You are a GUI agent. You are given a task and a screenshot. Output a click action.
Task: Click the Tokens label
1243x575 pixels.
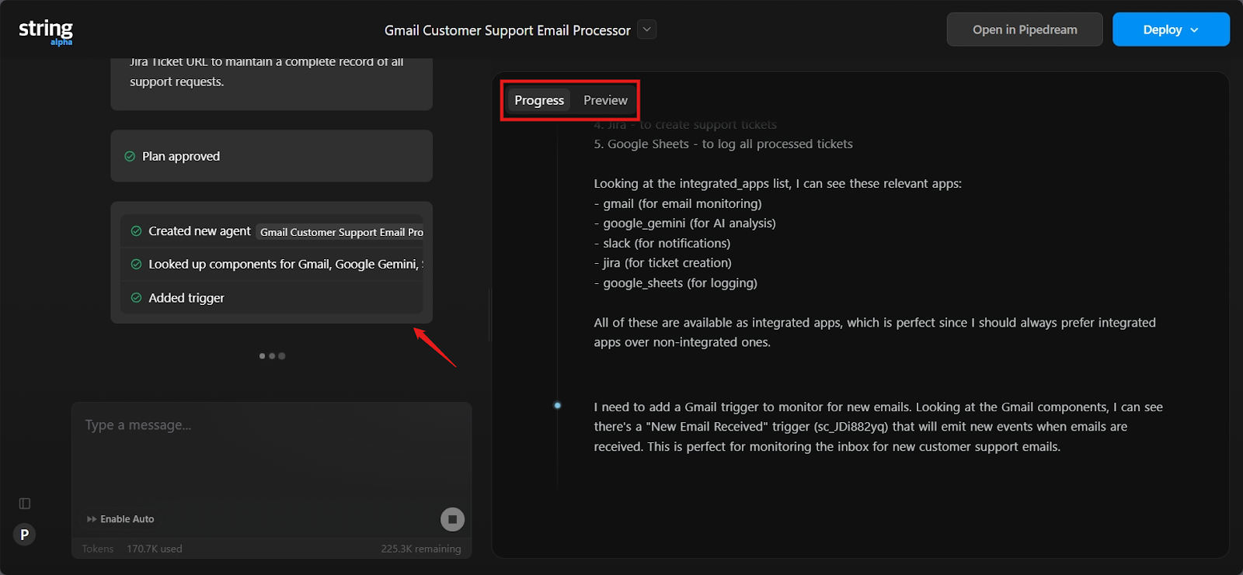(98, 549)
